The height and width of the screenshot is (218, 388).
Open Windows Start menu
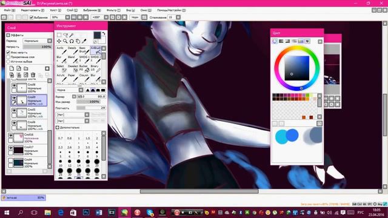tap(7, 213)
